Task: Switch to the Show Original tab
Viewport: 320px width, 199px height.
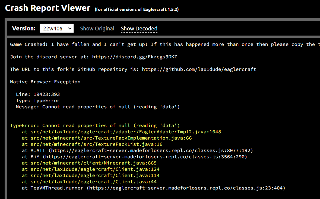Action: tap(97, 29)
